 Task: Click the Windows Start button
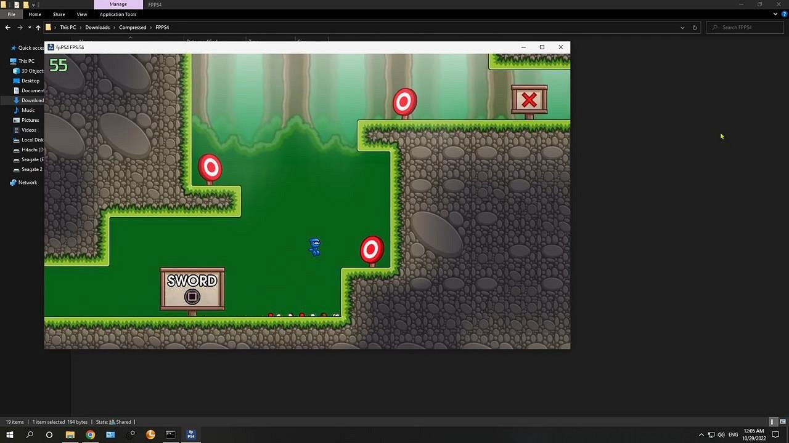pyautogui.click(x=10, y=434)
